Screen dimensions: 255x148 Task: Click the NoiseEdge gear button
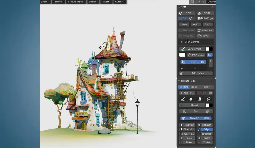(x=205, y=18)
